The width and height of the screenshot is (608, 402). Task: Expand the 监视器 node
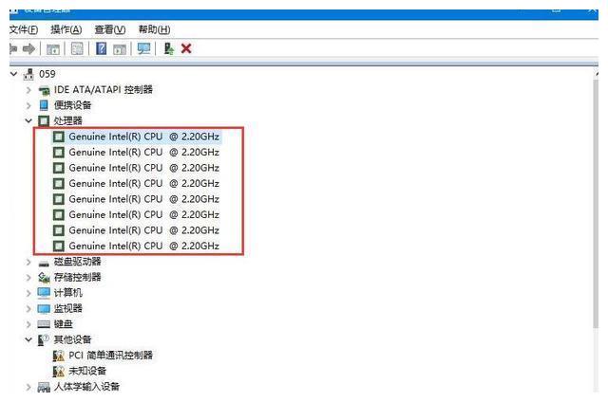(28, 309)
